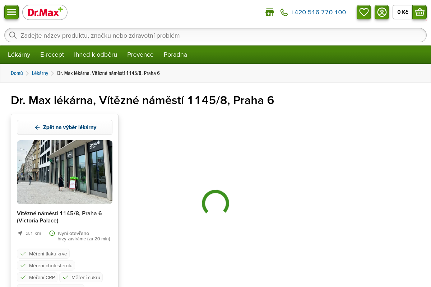Click current breadcrumb Dr. Max lékárna entry

pyautogui.click(x=108, y=73)
